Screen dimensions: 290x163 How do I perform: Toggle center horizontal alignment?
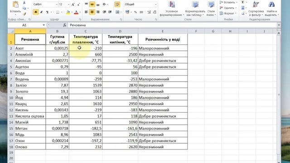click(92, 12)
